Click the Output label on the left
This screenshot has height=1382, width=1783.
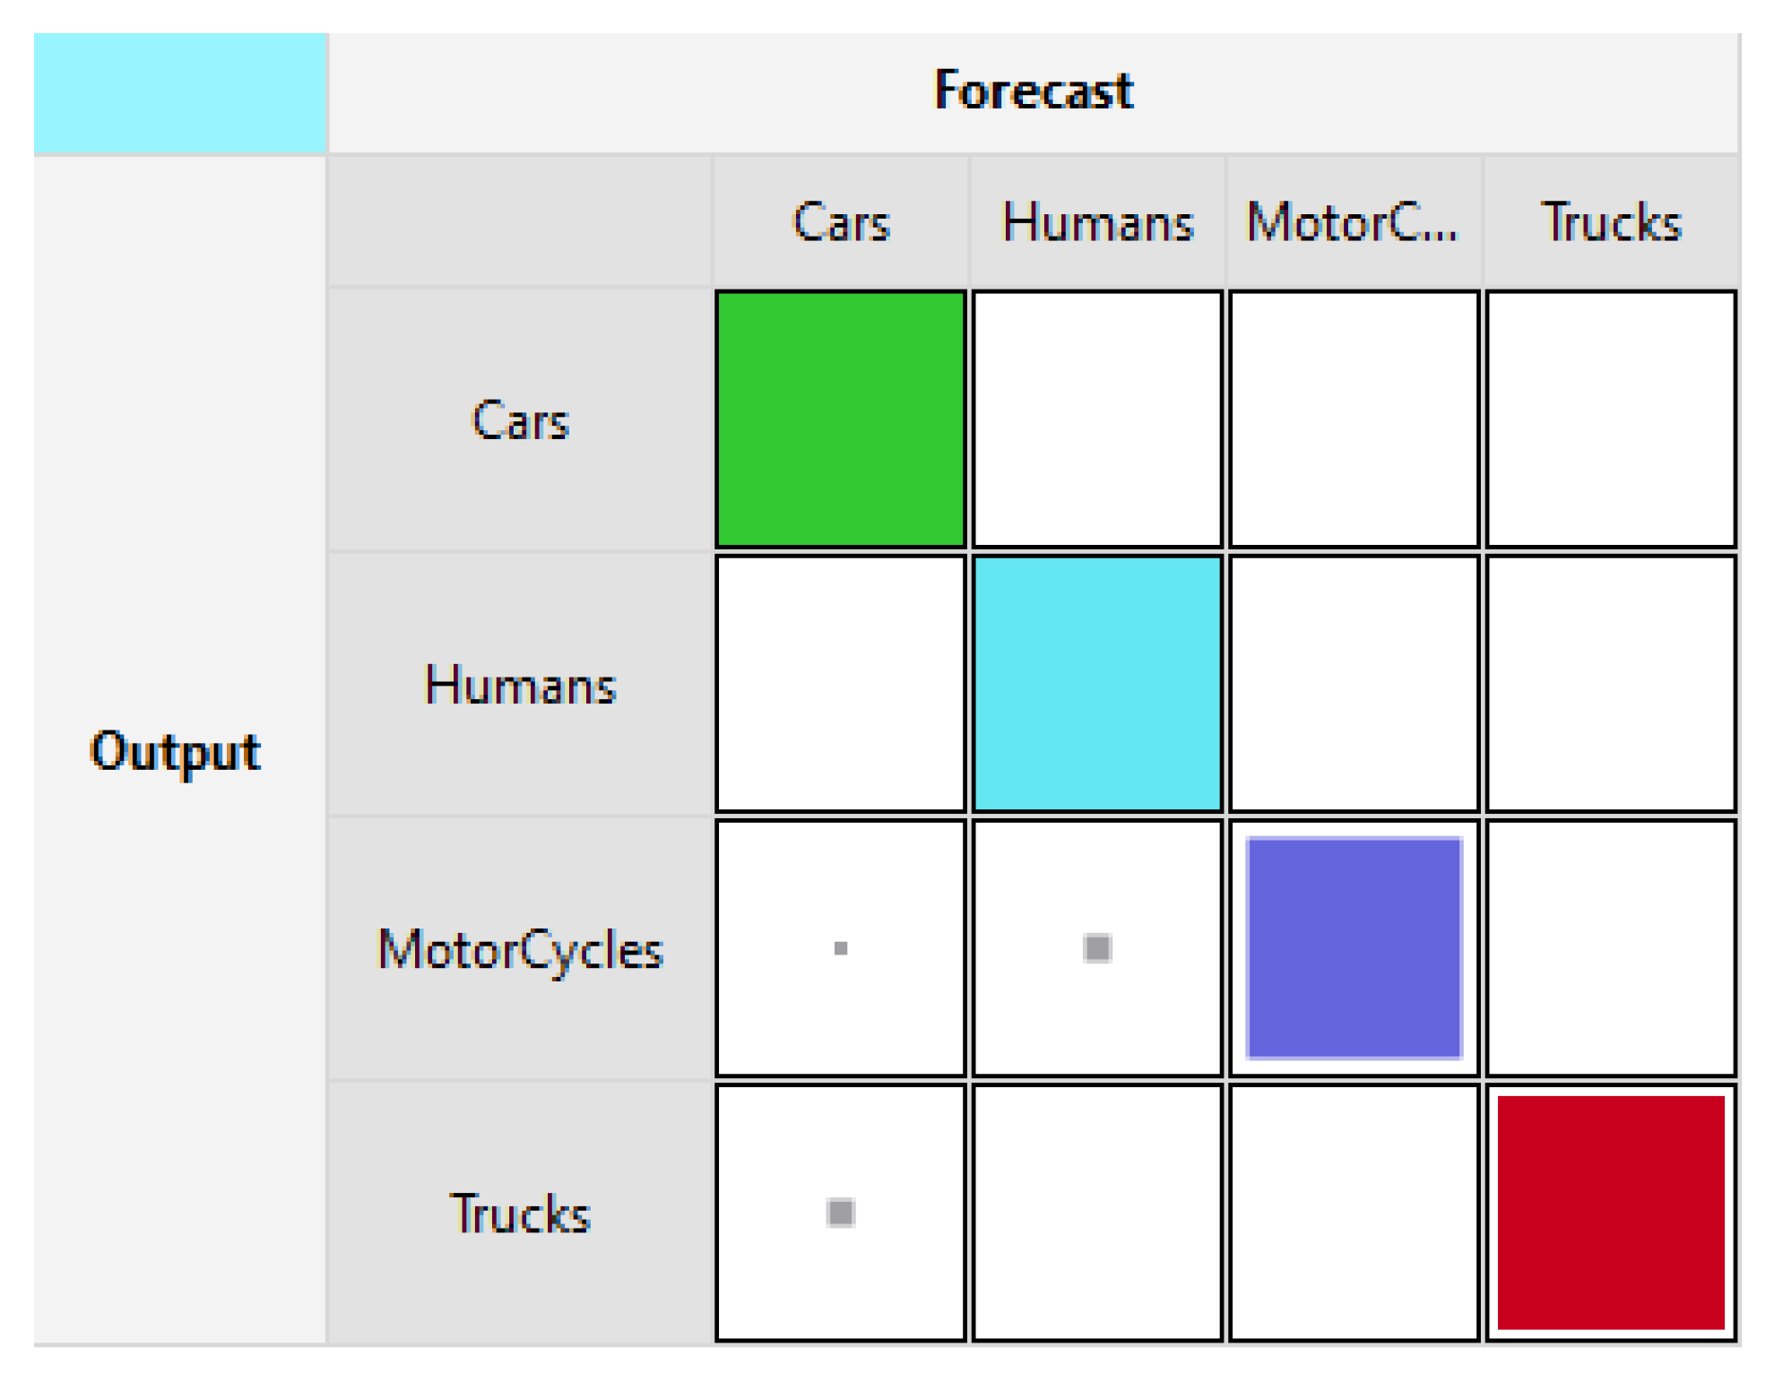176,750
